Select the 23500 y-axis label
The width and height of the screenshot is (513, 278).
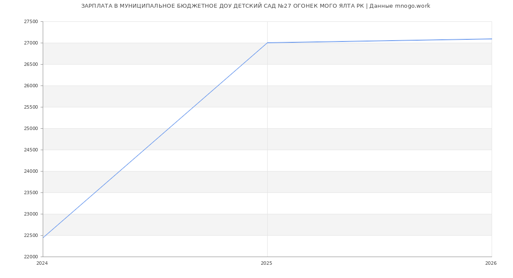pos(31,192)
